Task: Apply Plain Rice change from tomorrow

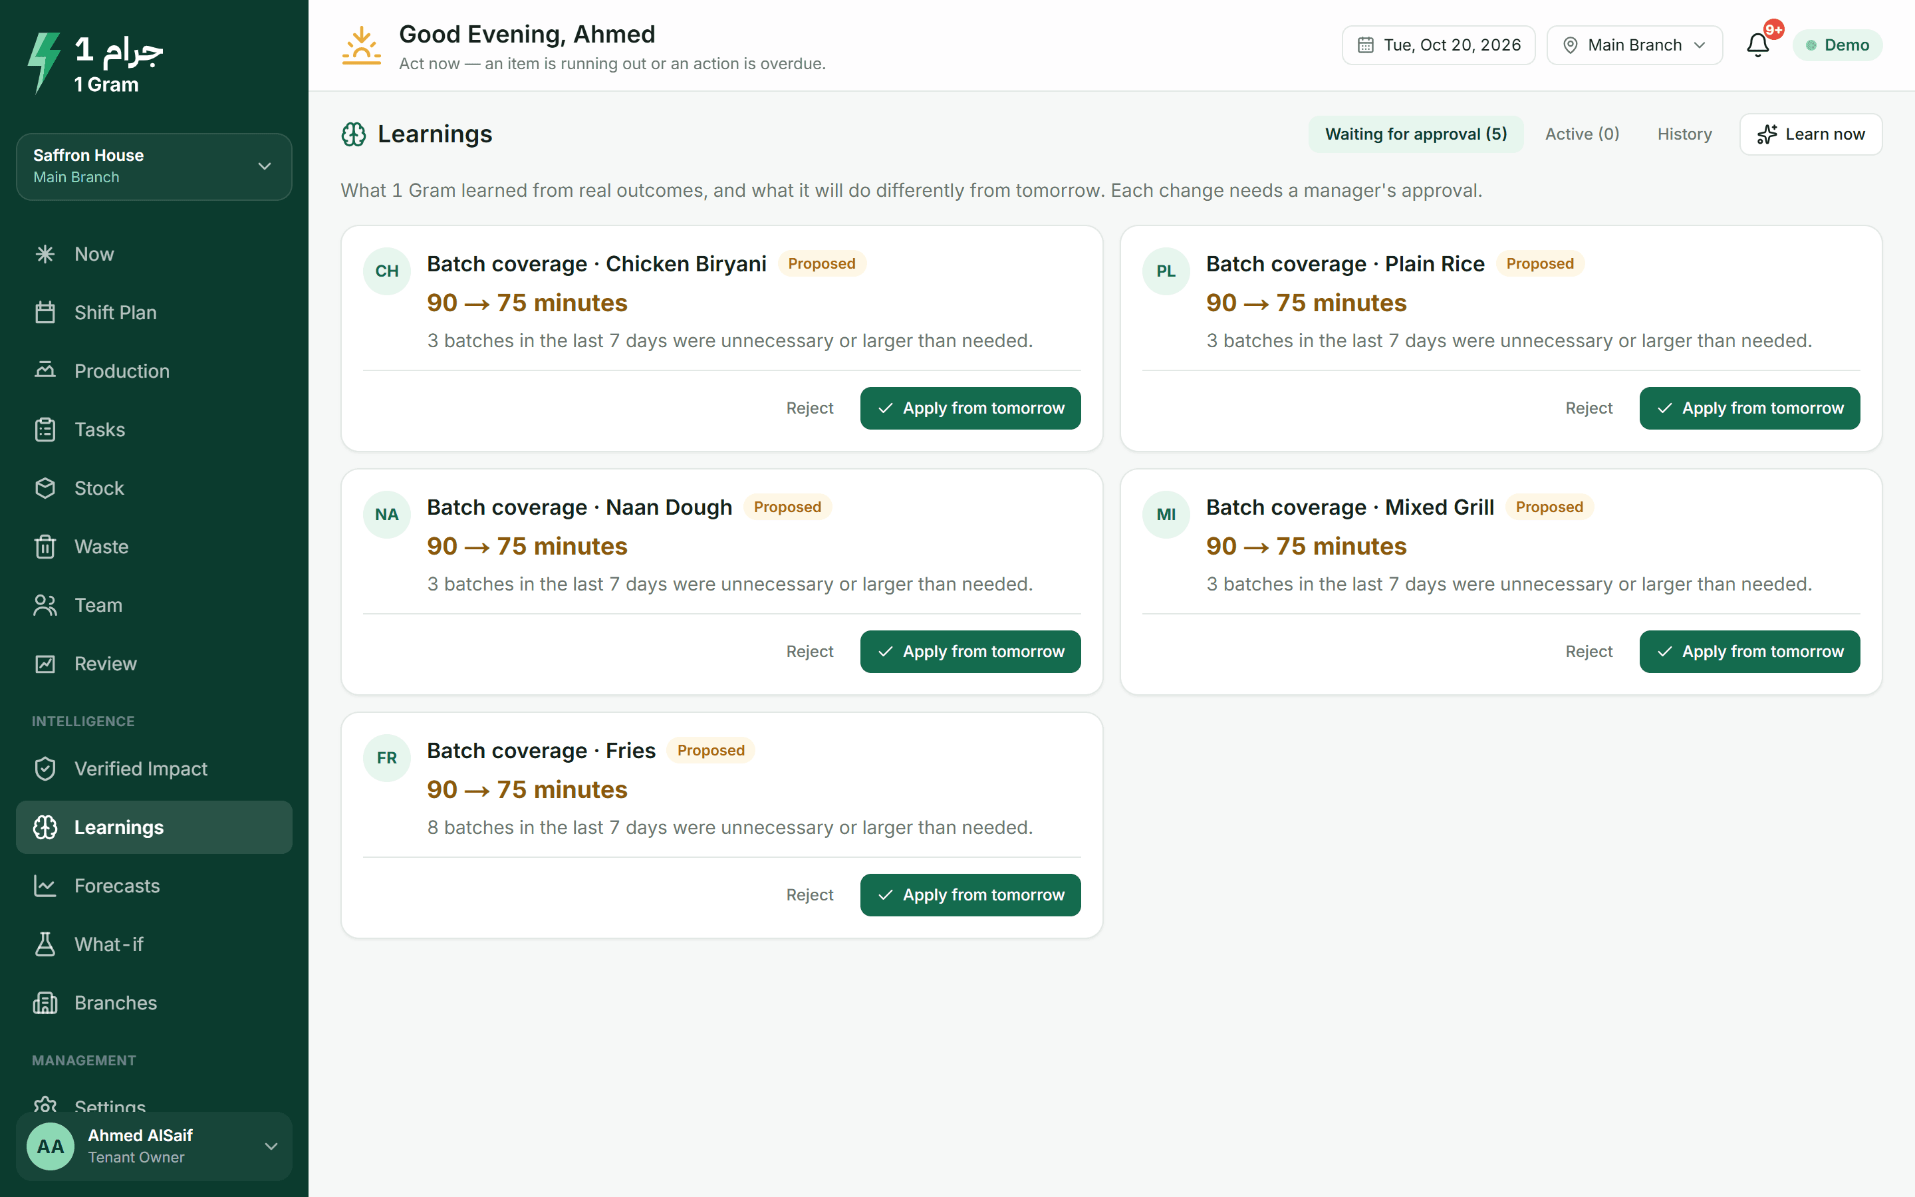Action: click(x=1749, y=408)
